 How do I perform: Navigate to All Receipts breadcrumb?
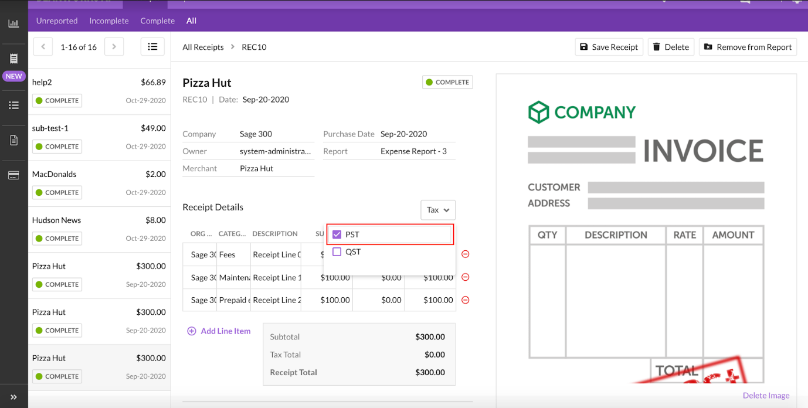tap(203, 47)
